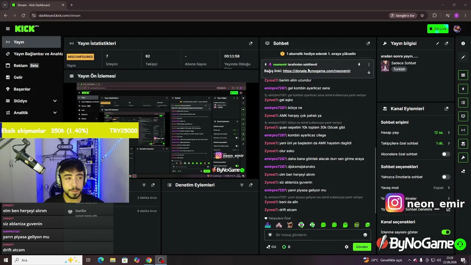Pop out the Kanal Eylemleri panel
The width and height of the screenshot is (471, 265).
pos(446,109)
